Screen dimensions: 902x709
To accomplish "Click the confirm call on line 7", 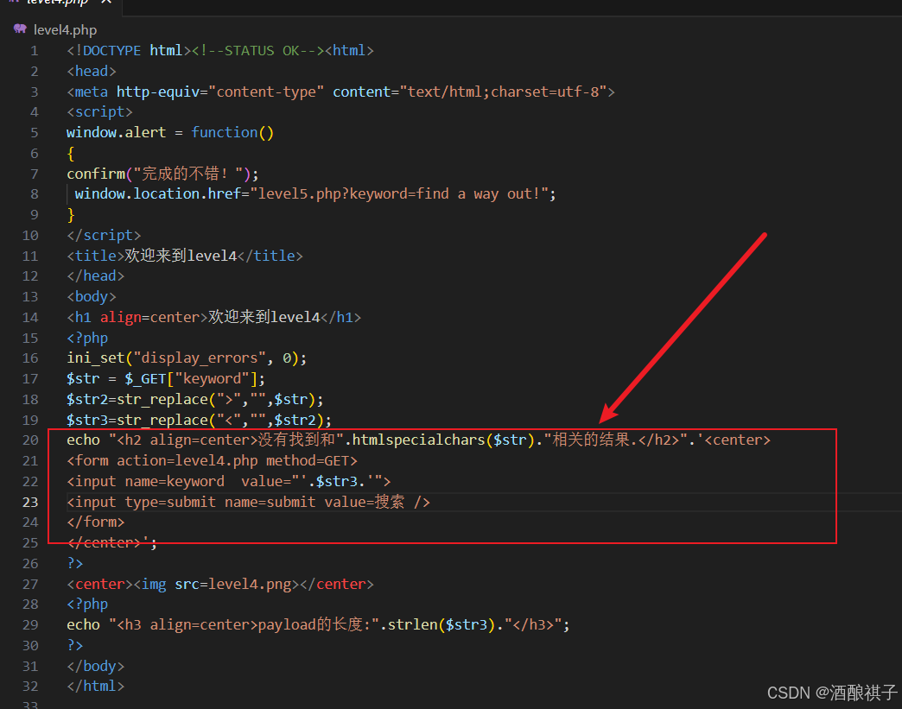I will click(162, 174).
